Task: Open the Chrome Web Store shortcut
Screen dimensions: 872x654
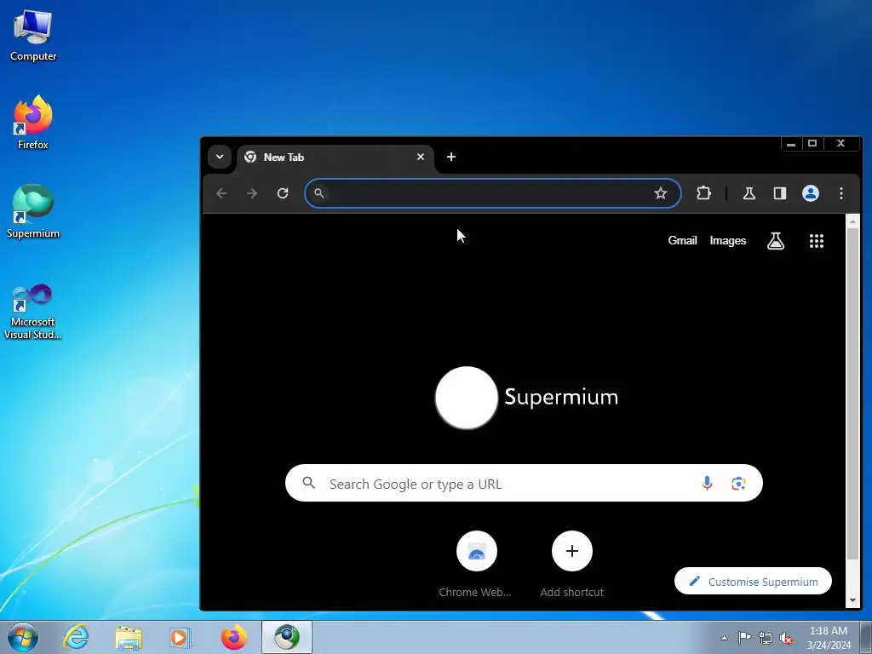Action: click(476, 564)
